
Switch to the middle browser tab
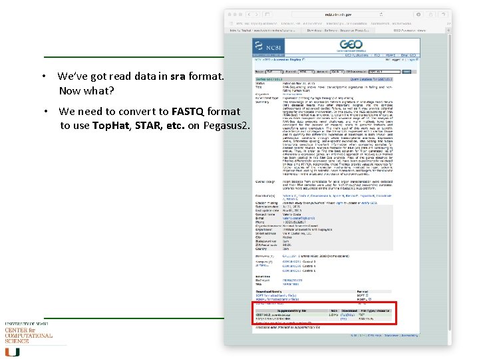click(337, 31)
